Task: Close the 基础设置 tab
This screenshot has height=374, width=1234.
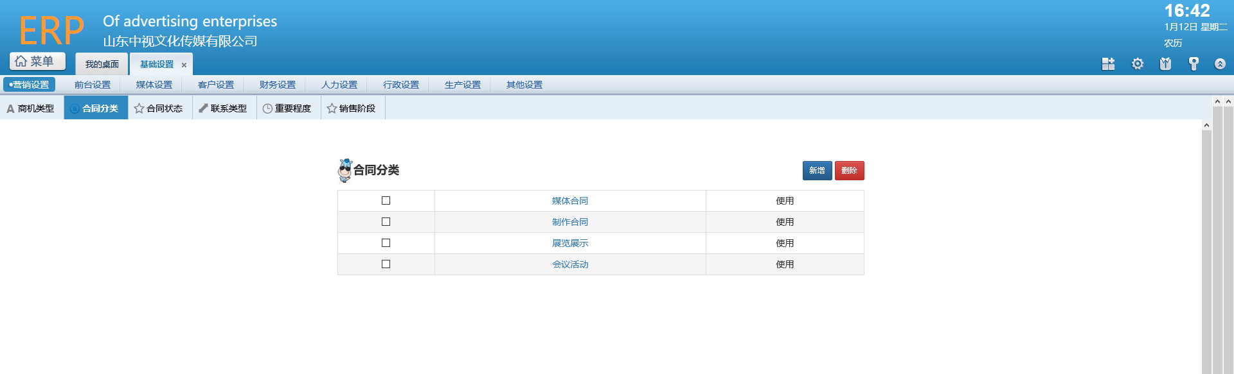Action: point(184,65)
